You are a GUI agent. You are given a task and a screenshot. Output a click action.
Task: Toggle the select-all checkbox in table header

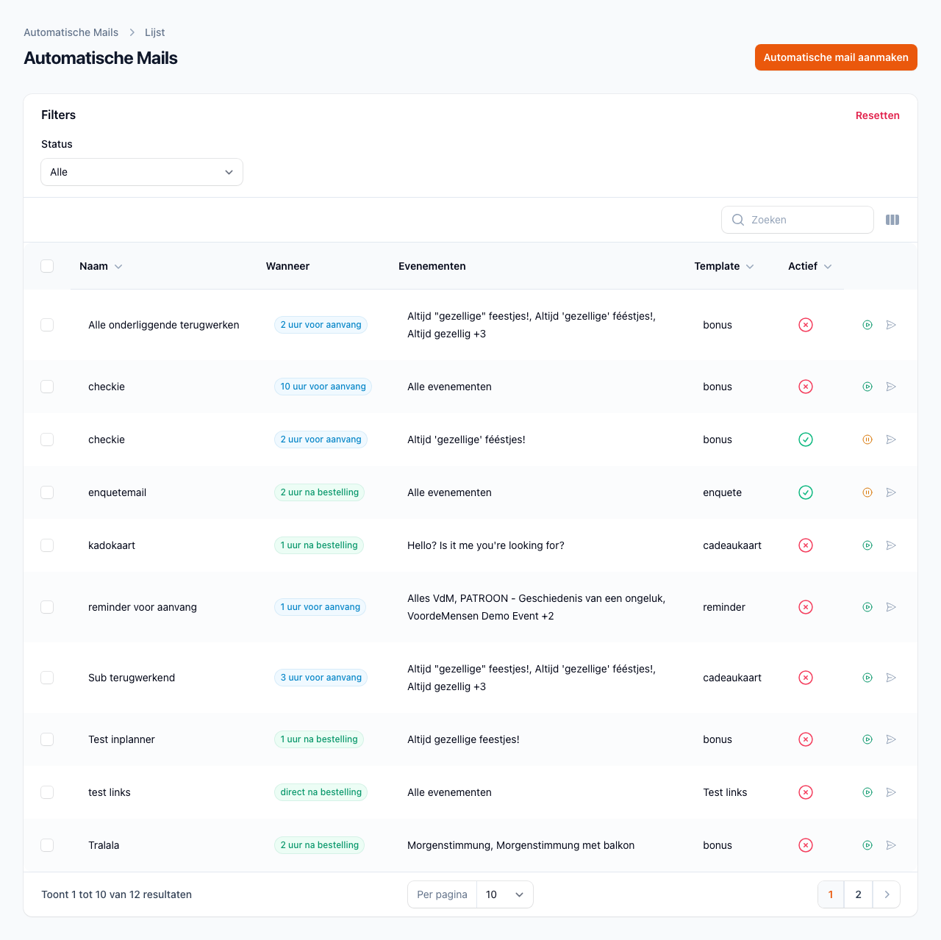pos(47,266)
